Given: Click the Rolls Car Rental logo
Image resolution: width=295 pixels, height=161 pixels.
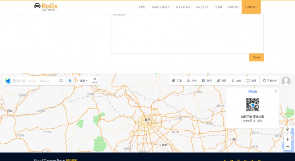Looking at the screenshot, I should point(46,7).
